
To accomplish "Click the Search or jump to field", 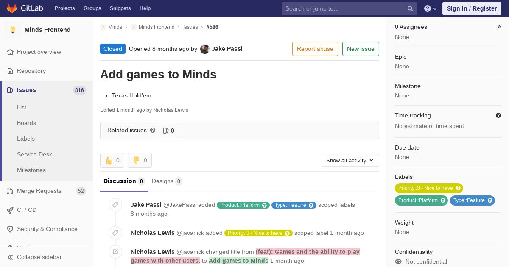I will pyautogui.click(x=350, y=8).
